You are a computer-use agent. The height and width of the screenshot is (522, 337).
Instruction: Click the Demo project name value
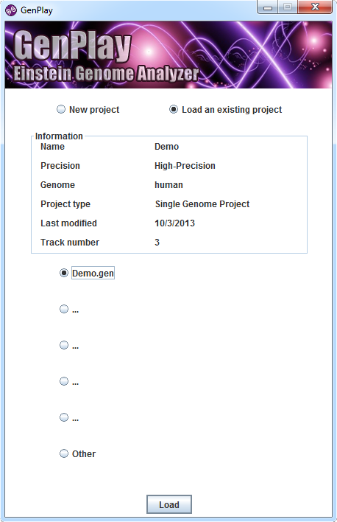click(166, 147)
